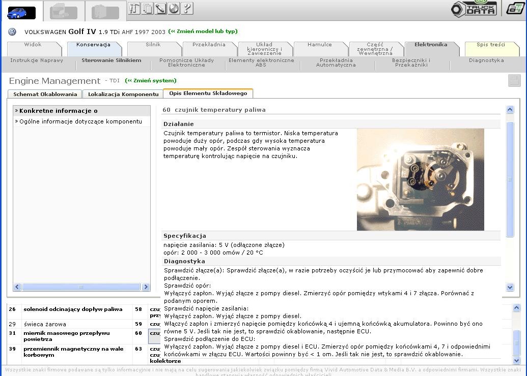The width and height of the screenshot is (527, 376).
Task: Select Pomocnicze Układy Elektroniczne submenu
Action: coord(186,62)
